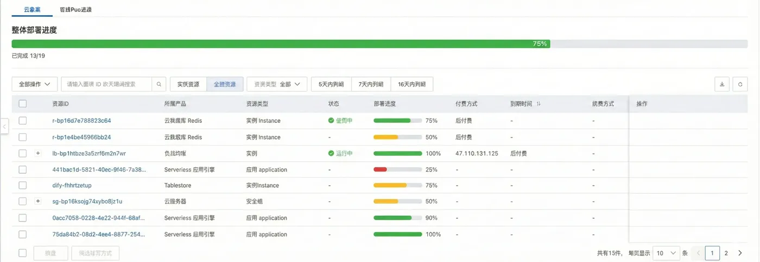
Task: Click the sort icon beside 到期时间
Action: click(x=539, y=104)
